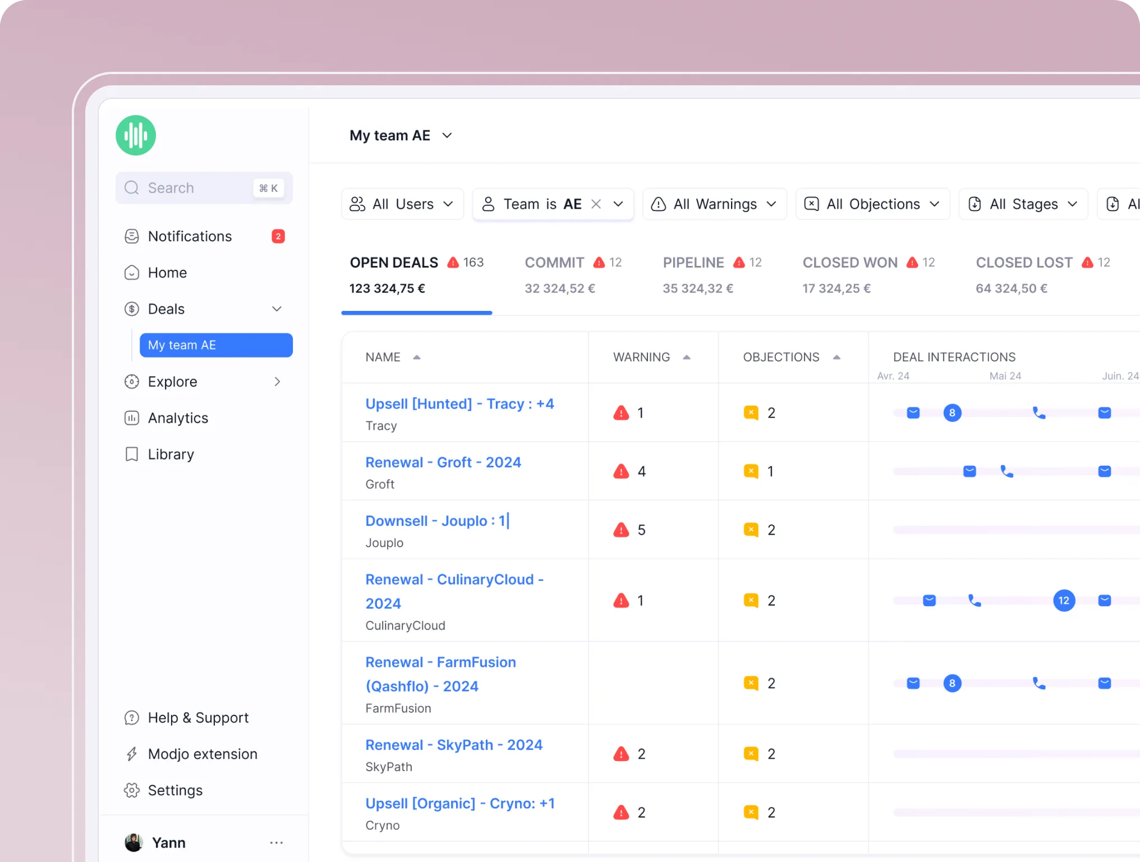1140x862 pixels.
Task: Expand the Explore sidebar section
Action: tap(277, 382)
